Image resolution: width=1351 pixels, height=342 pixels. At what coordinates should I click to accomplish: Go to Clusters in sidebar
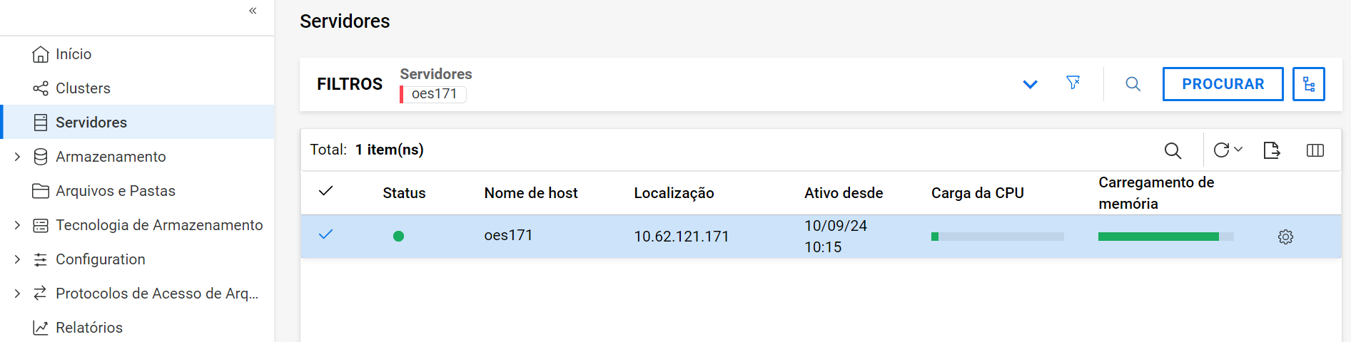click(83, 88)
